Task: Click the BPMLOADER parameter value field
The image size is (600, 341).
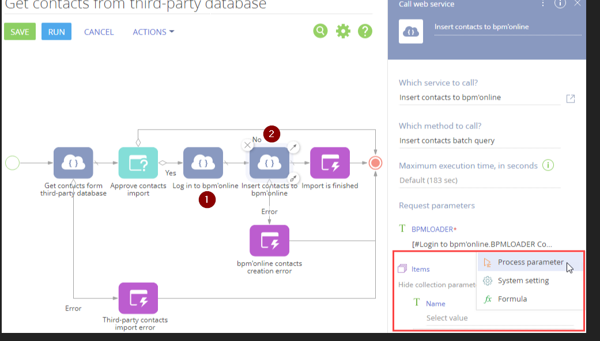Action: 482,244
